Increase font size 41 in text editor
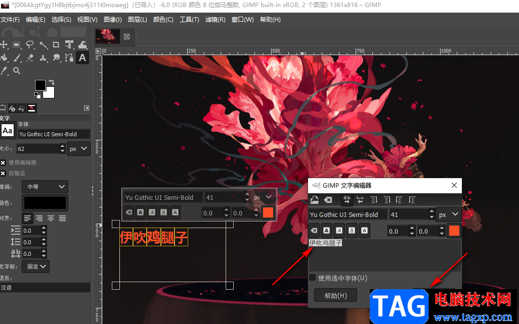The image size is (519, 324). pyautogui.click(x=431, y=211)
